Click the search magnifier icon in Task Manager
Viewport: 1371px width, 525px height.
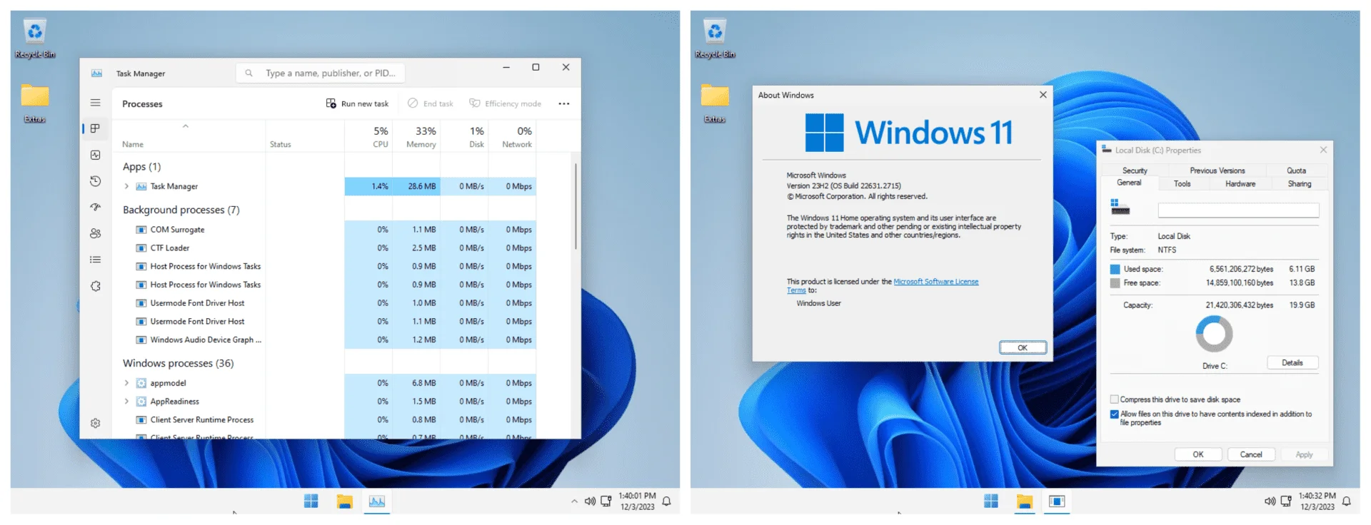pos(248,73)
